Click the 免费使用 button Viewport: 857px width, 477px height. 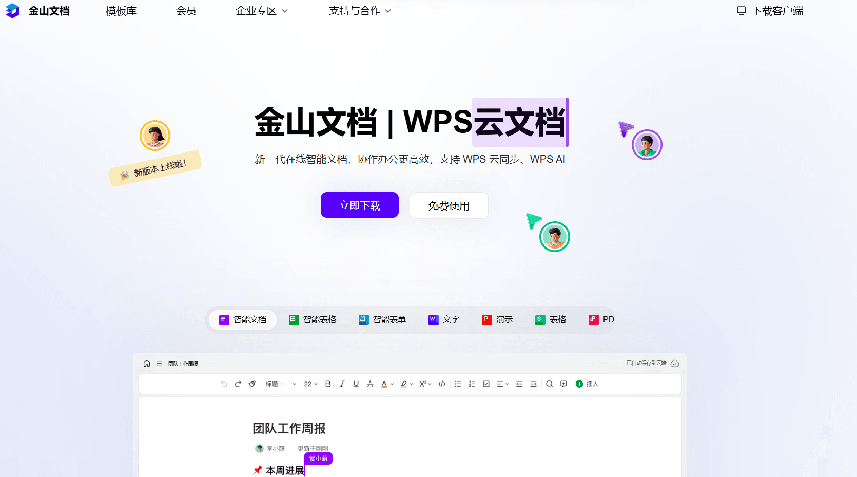point(449,205)
